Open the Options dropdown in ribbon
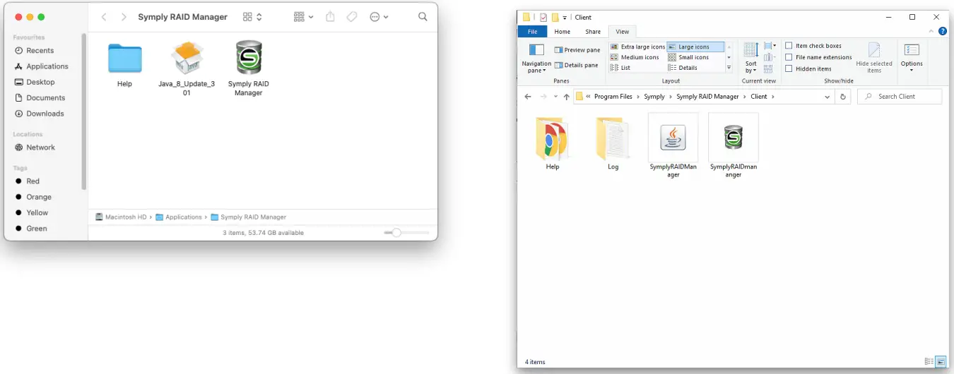This screenshot has height=374, width=954. [x=912, y=58]
